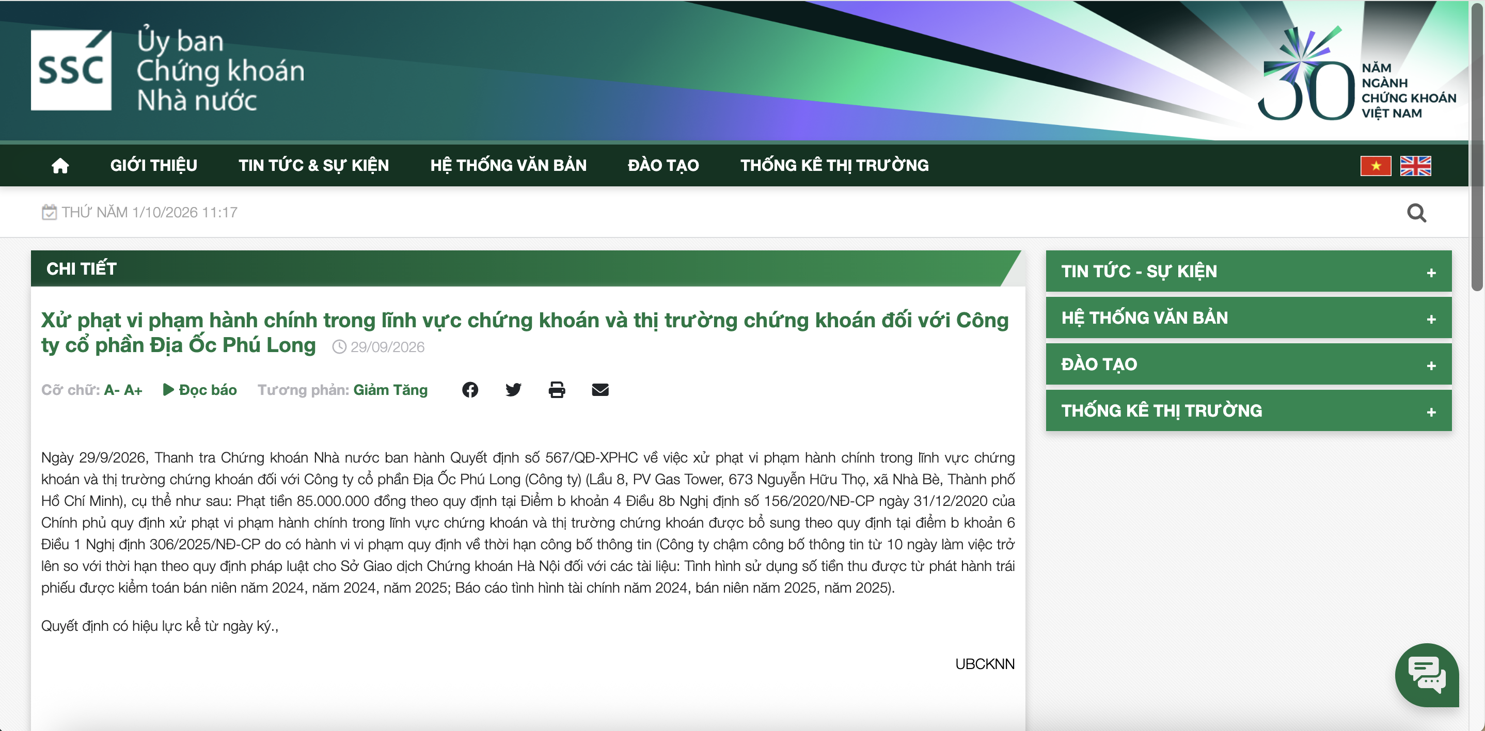Expand the Hệ thống văn bản sidebar section
This screenshot has width=1485, height=731.
(1248, 317)
